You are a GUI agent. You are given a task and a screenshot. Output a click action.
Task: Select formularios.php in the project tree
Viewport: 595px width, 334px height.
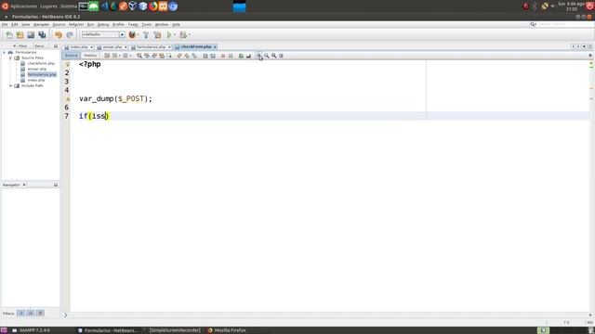(41, 74)
